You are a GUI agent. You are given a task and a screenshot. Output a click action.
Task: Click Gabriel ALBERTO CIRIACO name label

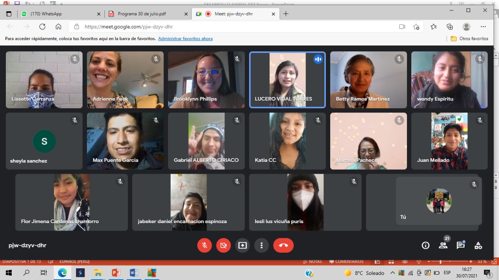(206, 160)
